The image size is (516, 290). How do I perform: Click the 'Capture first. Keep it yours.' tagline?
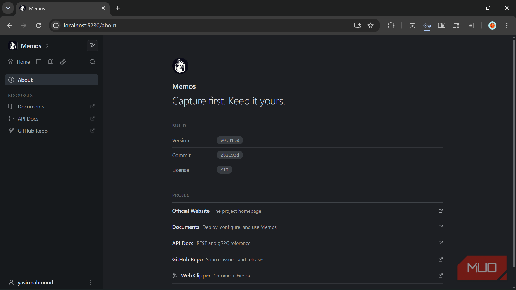tap(229, 101)
